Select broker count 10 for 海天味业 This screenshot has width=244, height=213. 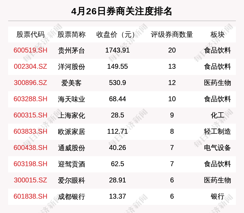point(172,99)
